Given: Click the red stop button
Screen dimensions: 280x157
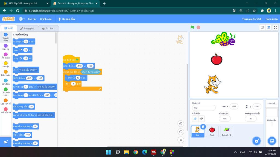Looking at the screenshot, I should point(199,28).
